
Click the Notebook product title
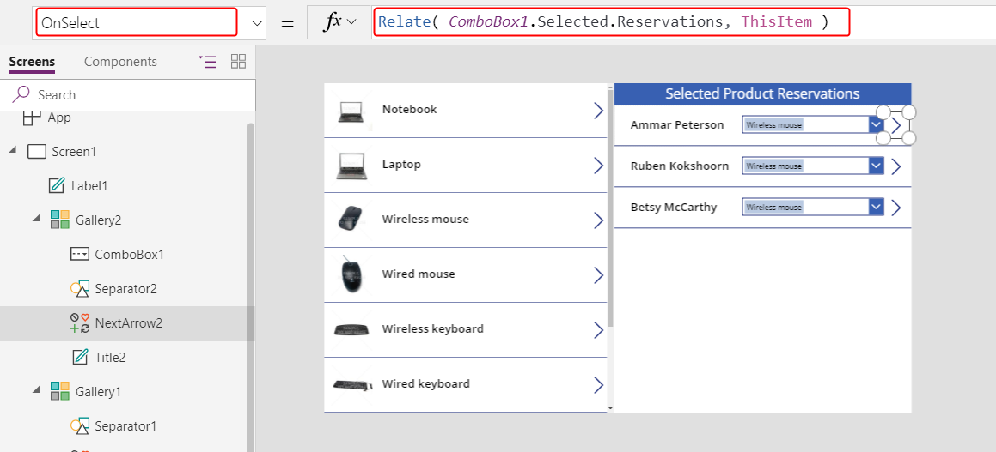(410, 109)
